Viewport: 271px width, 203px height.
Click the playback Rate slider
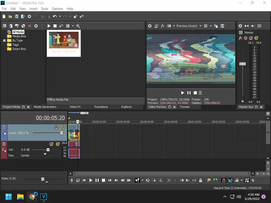[43, 179]
